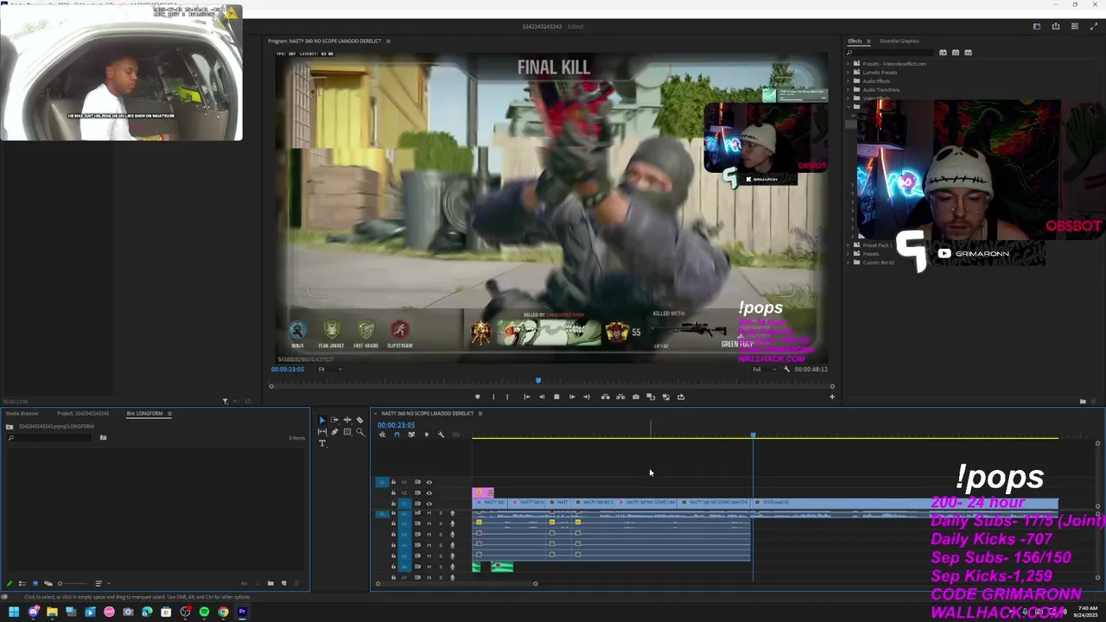Viewport: 1106px width, 622px height.
Task: Click timeline horizontal zoom scrollbar
Action: coord(456,584)
